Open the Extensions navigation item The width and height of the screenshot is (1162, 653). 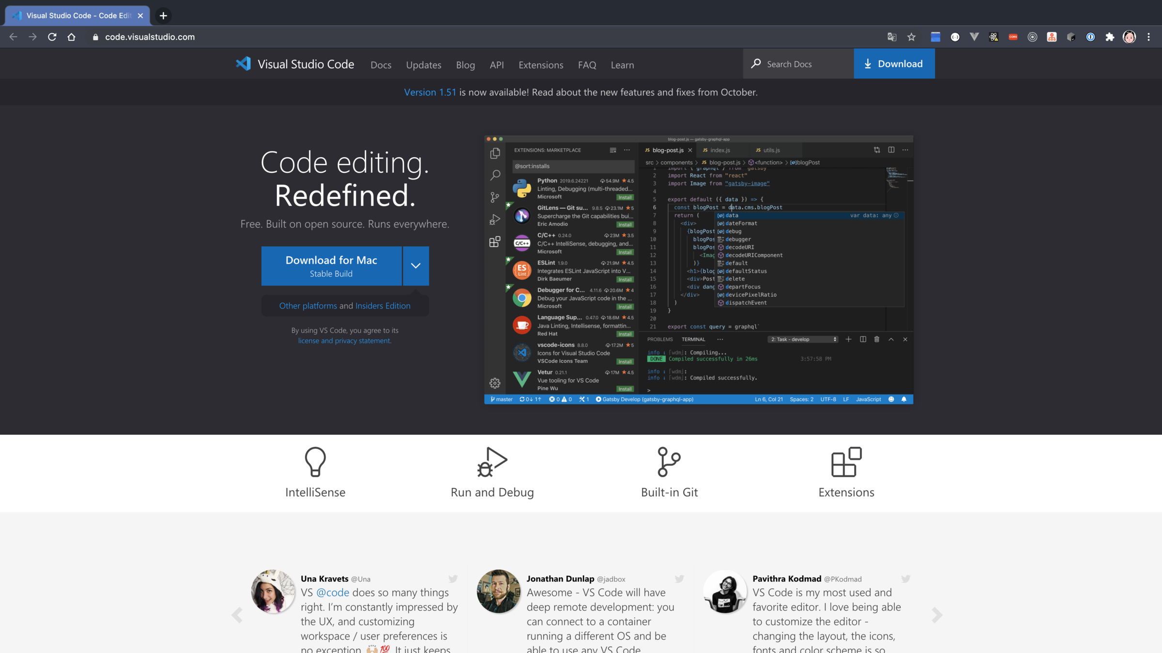[x=541, y=65]
